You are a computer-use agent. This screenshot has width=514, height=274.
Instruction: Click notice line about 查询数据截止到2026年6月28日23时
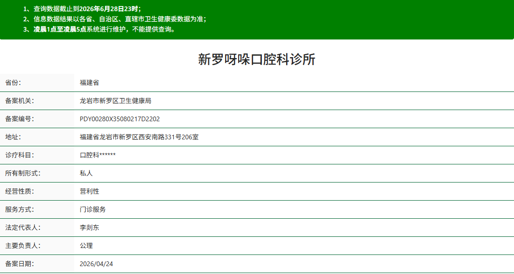pos(82,9)
